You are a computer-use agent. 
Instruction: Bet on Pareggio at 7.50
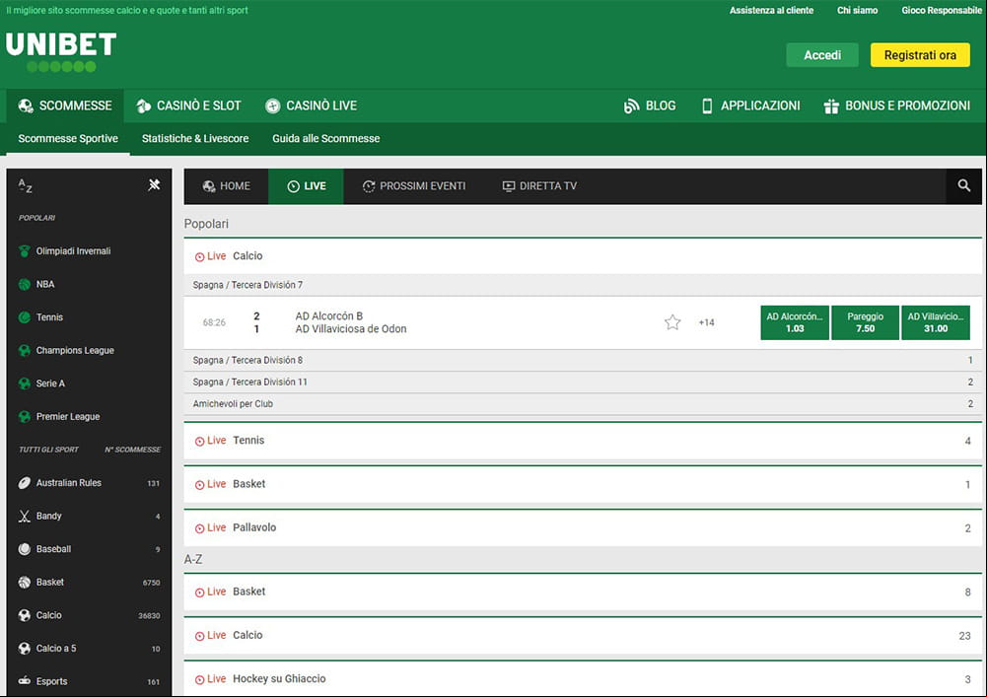865,322
